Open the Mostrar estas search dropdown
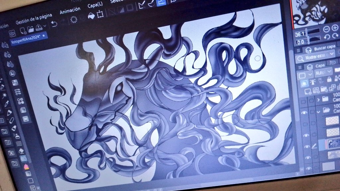Screen dimensions: 340x191 [x=316, y=57]
